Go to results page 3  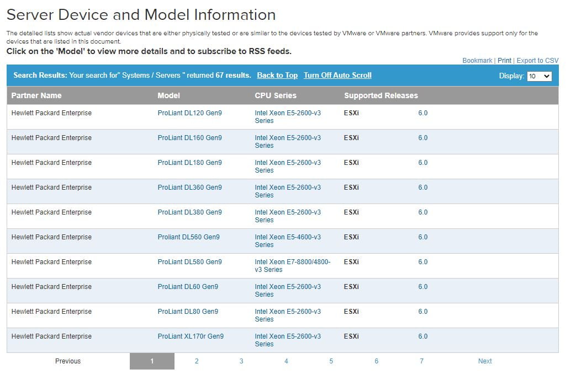241,361
